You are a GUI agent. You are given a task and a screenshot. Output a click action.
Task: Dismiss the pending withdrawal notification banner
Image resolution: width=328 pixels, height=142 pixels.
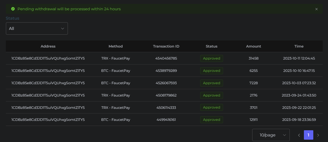[317, 9]
